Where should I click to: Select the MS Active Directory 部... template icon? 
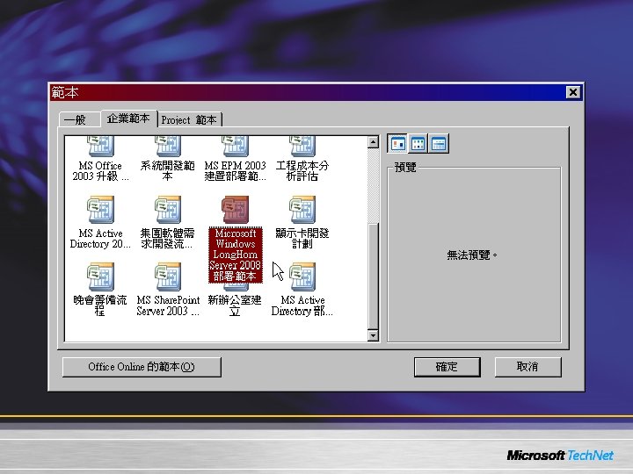click(x=302, y=276)
